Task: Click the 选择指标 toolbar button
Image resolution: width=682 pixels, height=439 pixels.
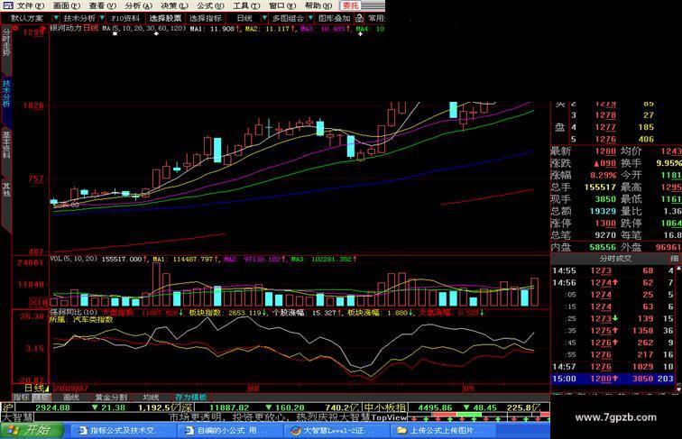Action: point(206,18)
